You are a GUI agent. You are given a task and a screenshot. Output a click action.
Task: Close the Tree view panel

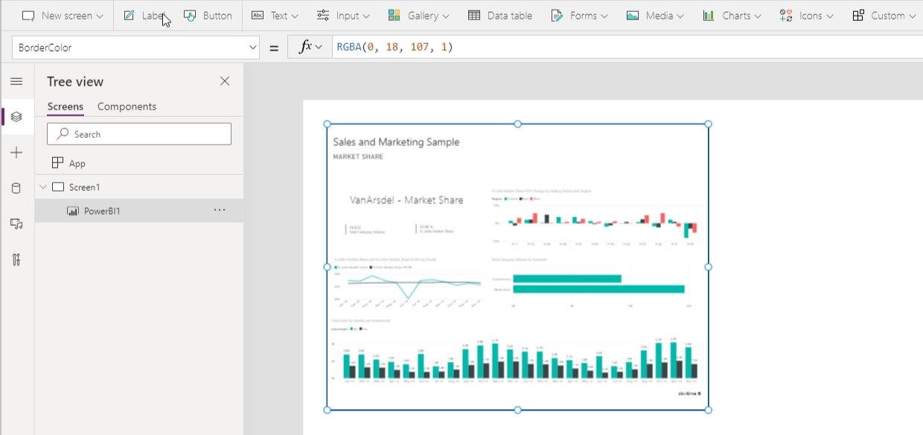[x=225, y=81]
